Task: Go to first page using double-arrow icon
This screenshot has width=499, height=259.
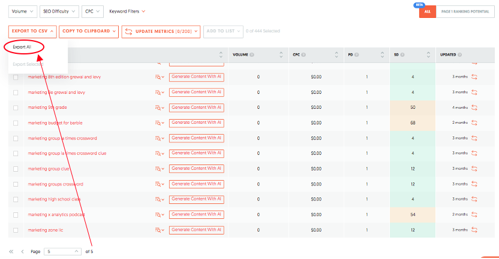Action: pyautogui.click(x=11, y=252)
